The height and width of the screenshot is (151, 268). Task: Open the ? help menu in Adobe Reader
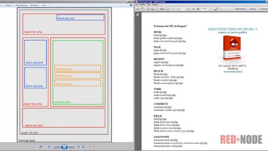(160, 5)
